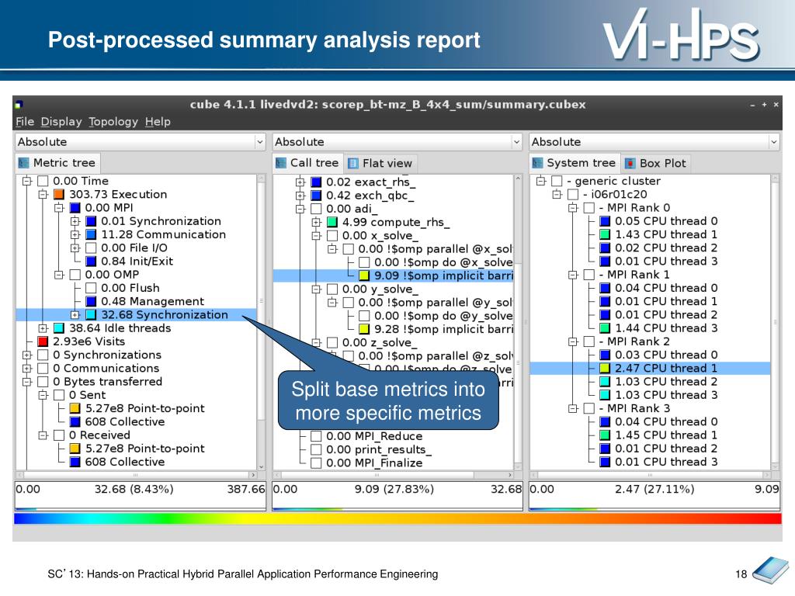The image size is (795, 596).
Task: Click the blue box beside Received 608 Collective
Action: pos(75,463)
